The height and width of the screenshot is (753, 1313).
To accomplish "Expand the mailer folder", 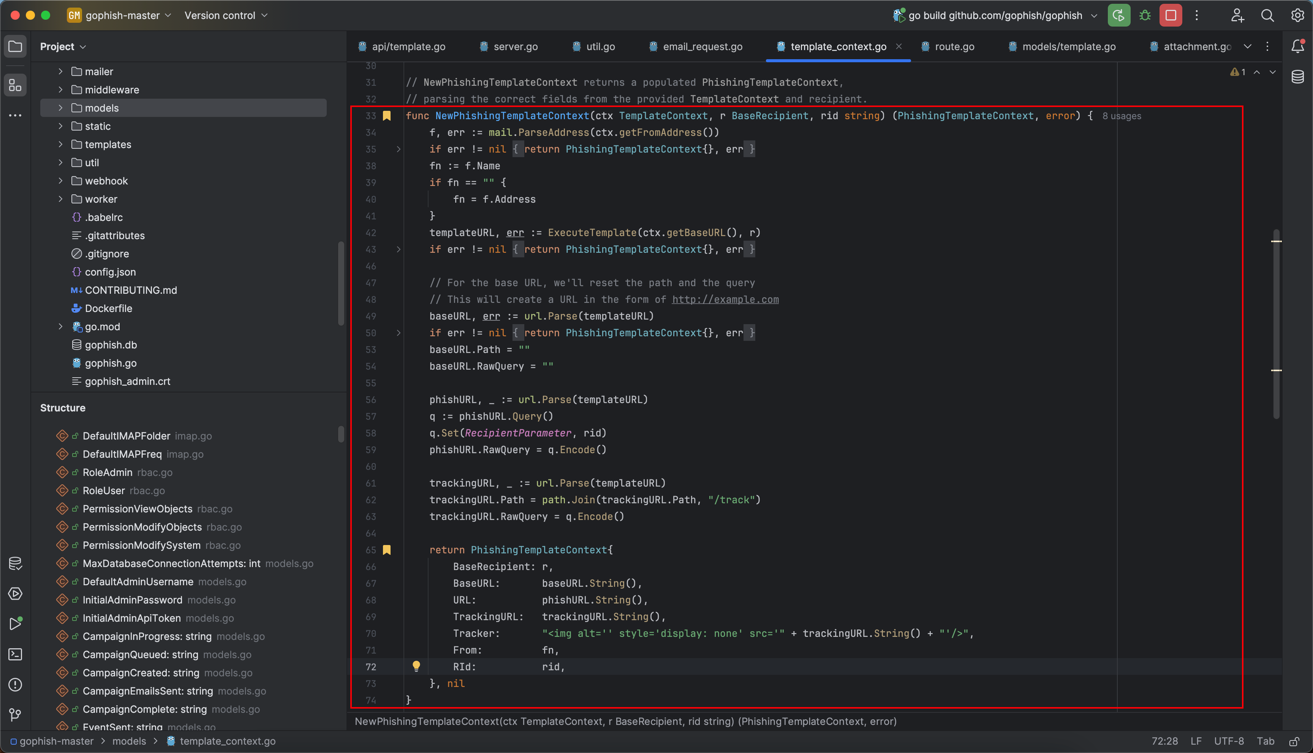I will tap(60, 71).
